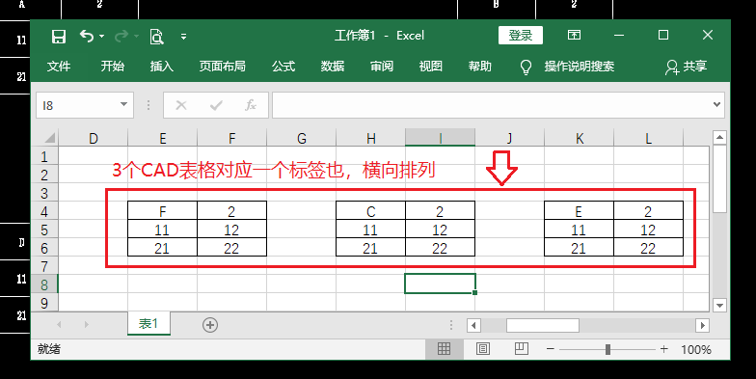Click the confirm checkmark formula button

coord(216,105)
